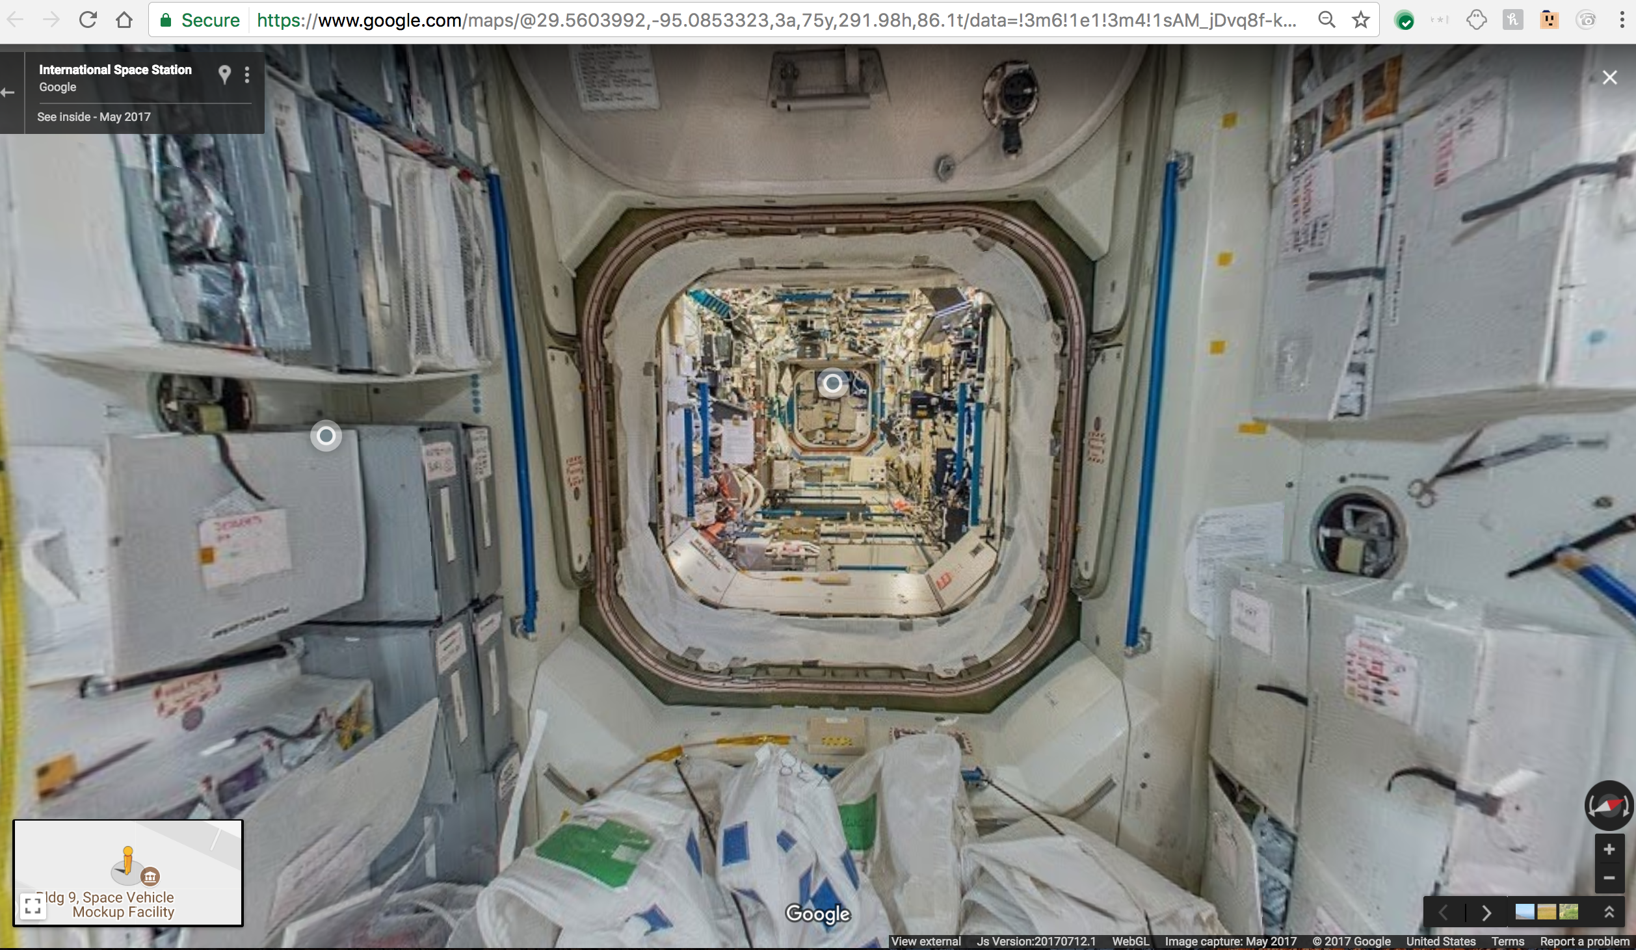Bookmark page with the star icon
Screen dimensions: 1636x950
(1360, 20)
